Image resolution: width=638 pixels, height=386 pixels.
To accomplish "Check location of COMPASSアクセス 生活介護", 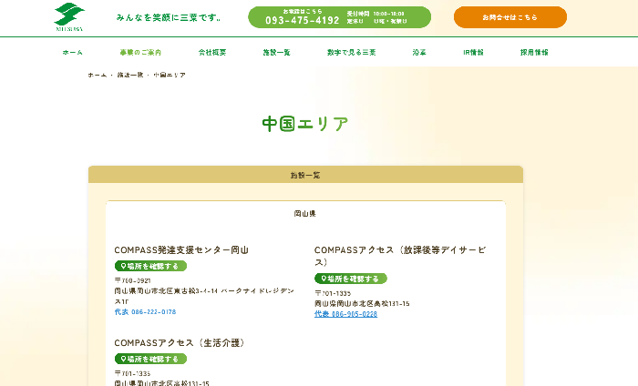I will coord(150,359).
